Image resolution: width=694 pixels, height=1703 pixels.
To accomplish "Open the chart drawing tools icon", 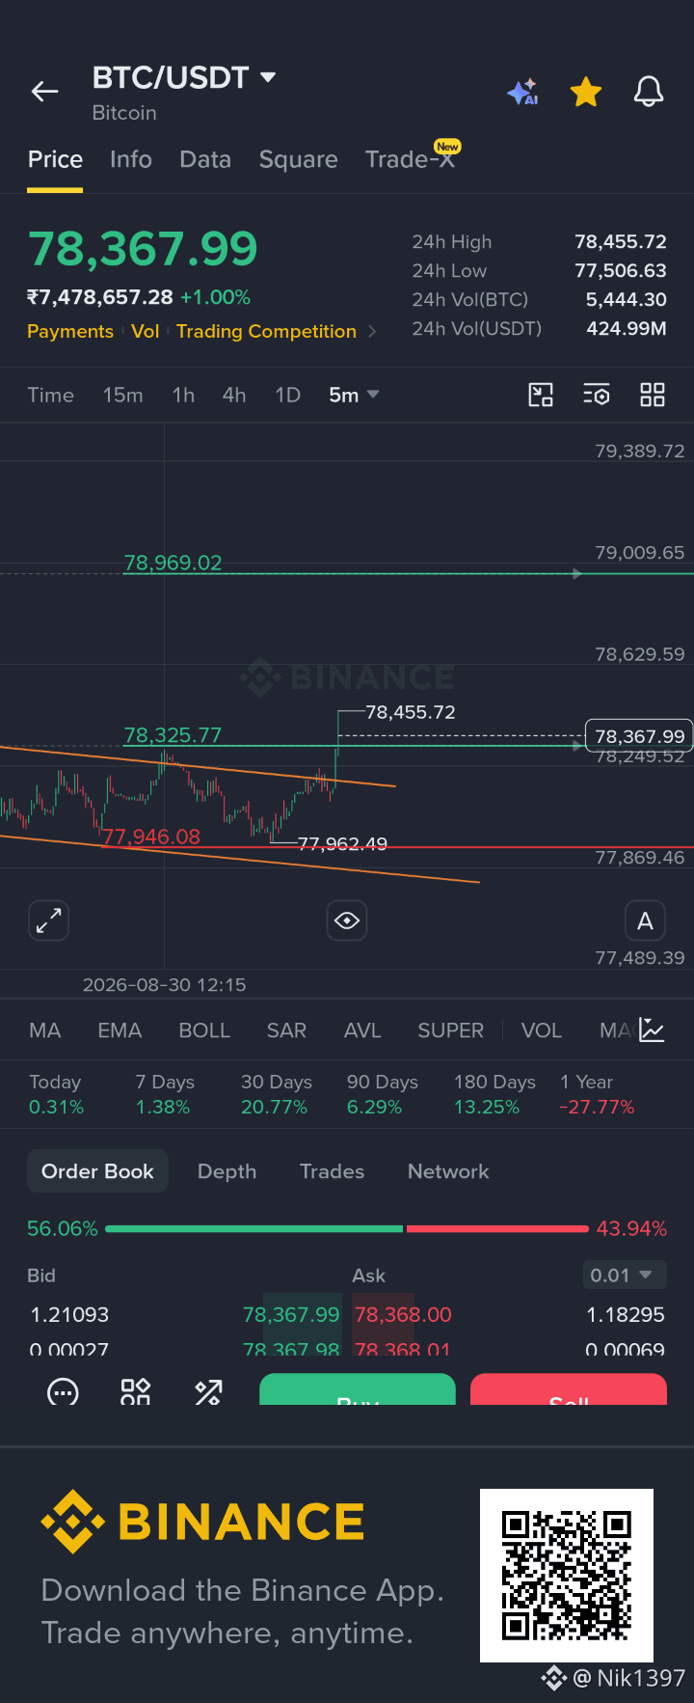I will (541, 395).
